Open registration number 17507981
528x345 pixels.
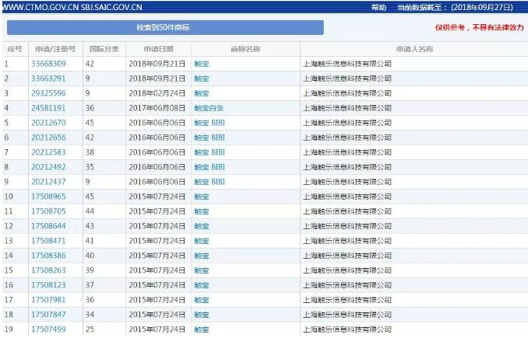click(48, 301)
